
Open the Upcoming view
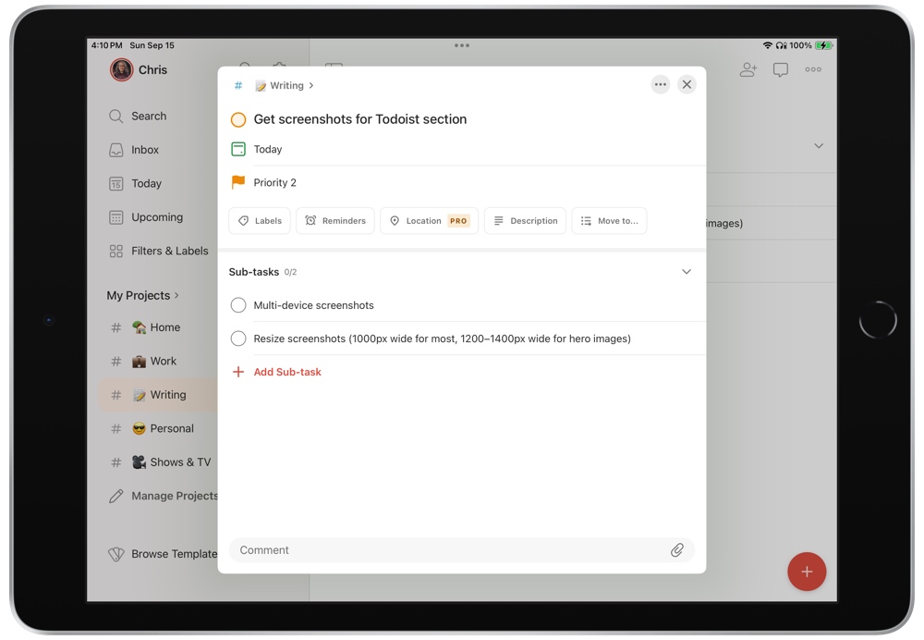click(146, 217)
